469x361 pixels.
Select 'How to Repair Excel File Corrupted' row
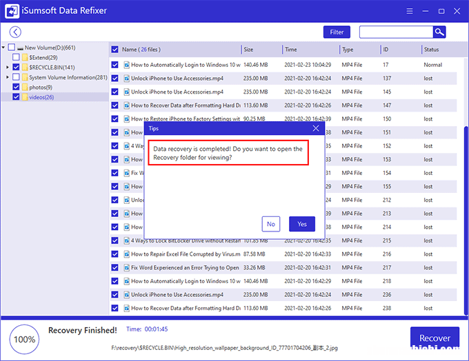[283, 254]
